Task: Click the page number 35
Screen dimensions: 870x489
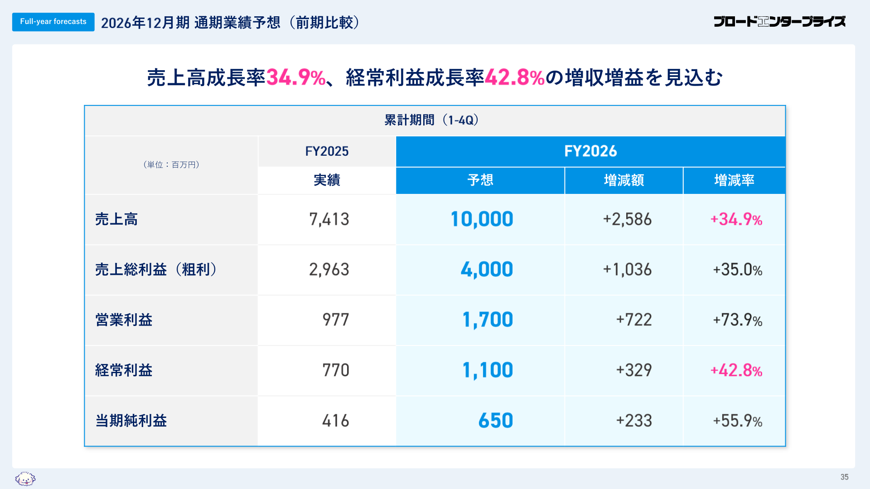Action: point(844,477)
